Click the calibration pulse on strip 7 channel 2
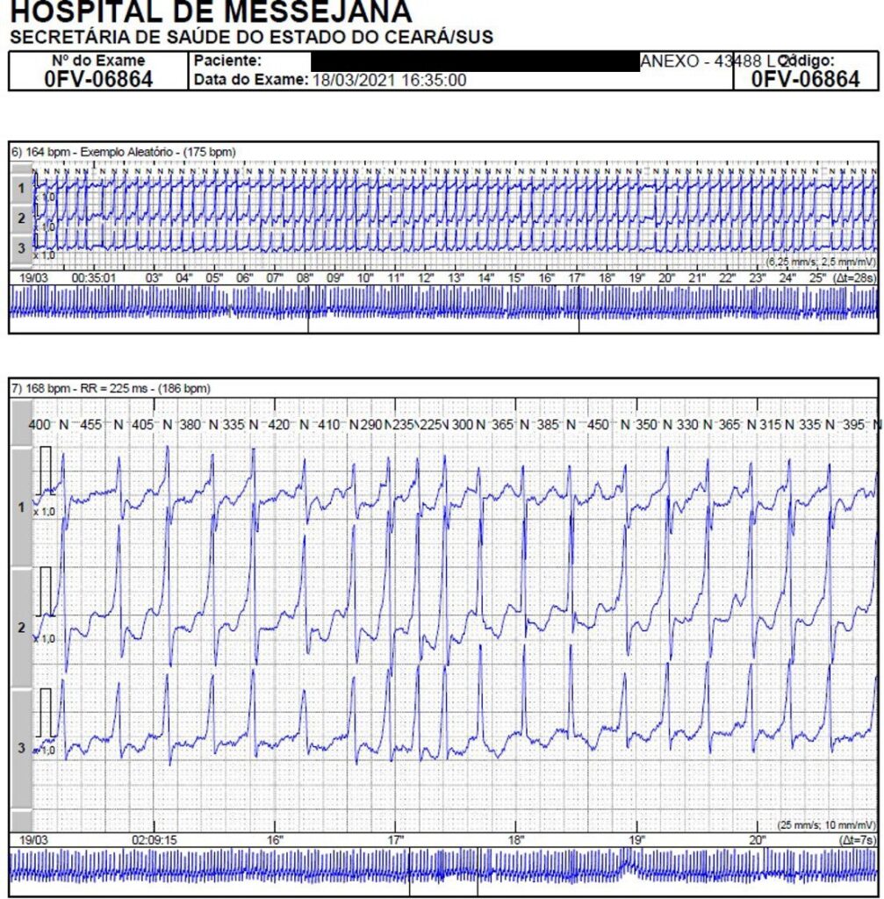 pos(45,592)
